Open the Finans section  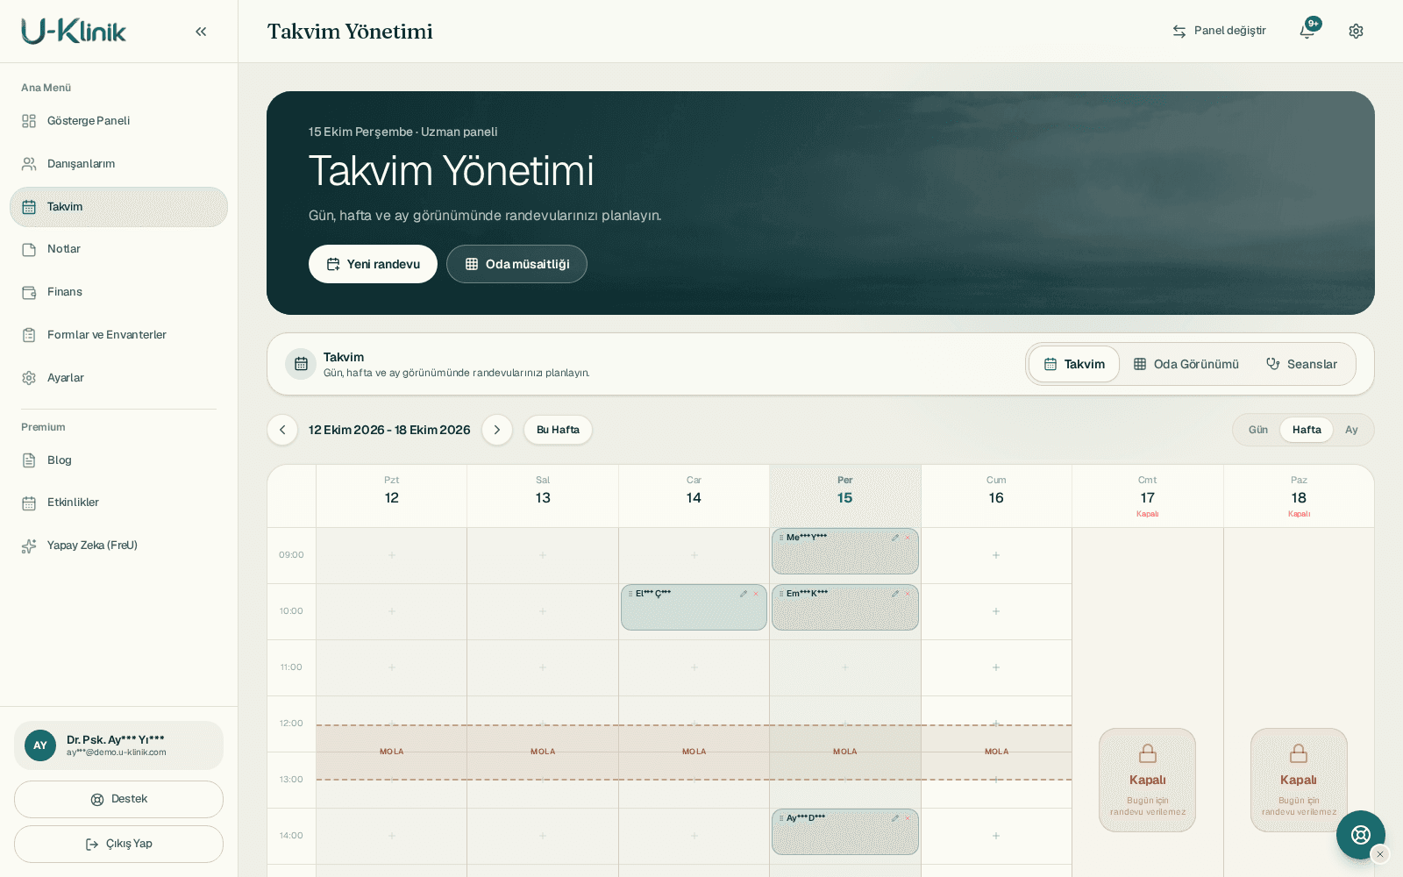click(118, 292)
